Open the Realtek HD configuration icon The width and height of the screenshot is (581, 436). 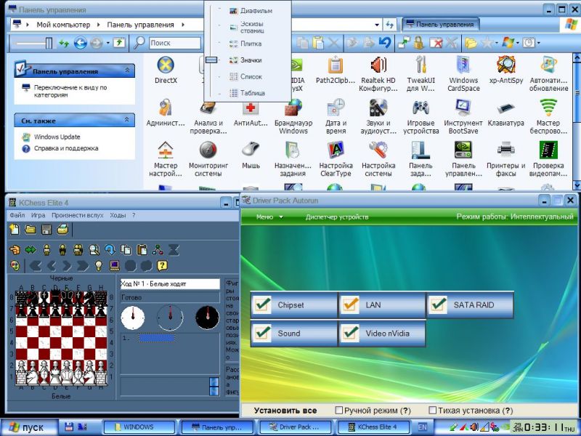tap(378, 71)
